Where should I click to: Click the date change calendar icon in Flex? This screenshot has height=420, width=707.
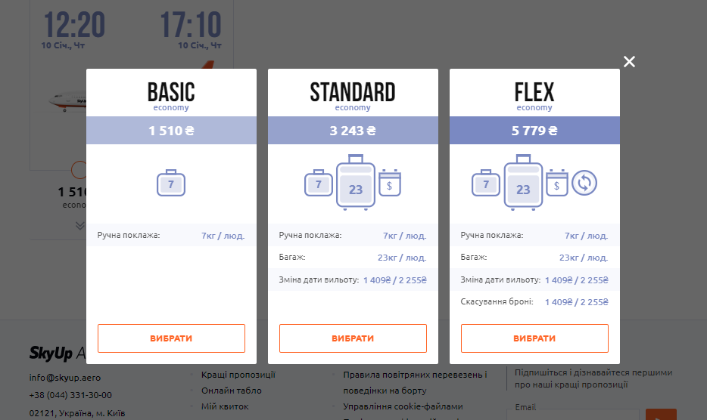[556, 183]
